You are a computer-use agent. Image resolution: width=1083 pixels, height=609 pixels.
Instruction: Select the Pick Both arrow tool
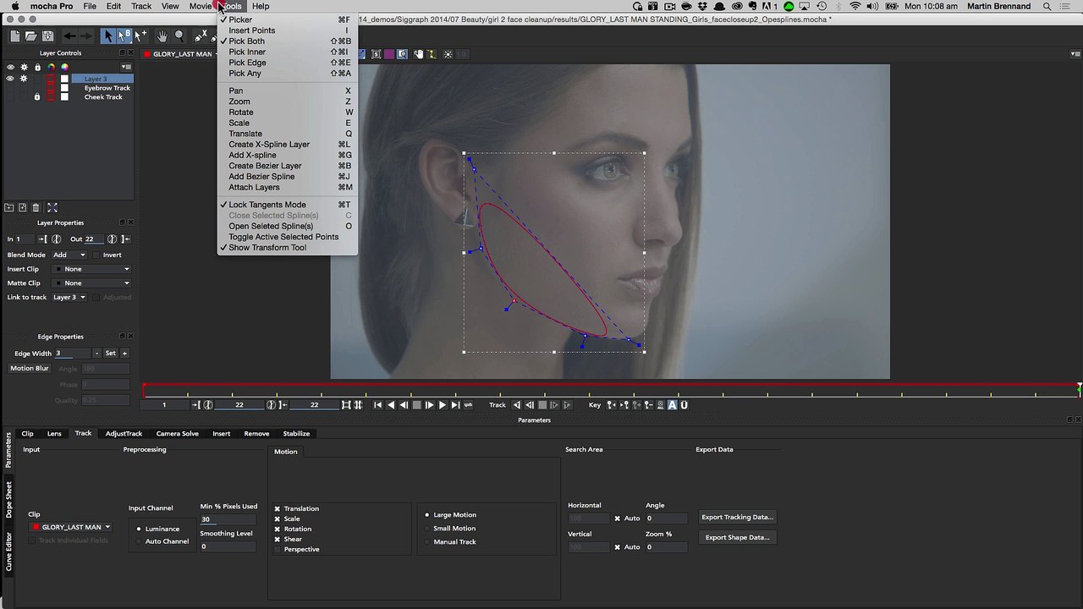click(124, 36)
